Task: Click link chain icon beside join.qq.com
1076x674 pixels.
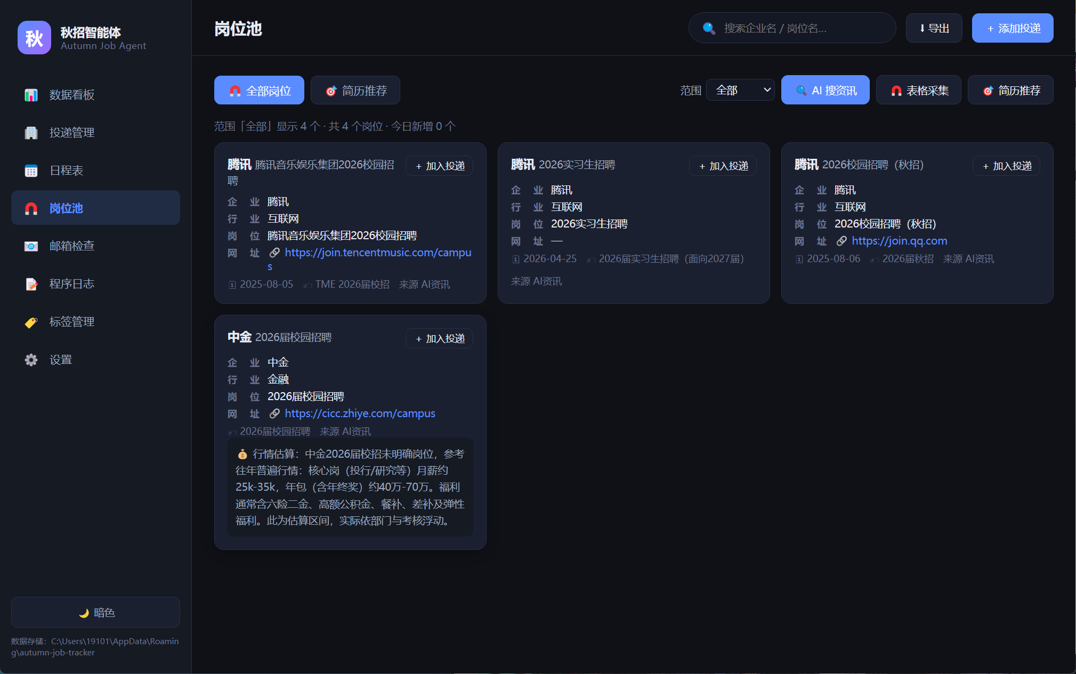Action: (842, 241)
